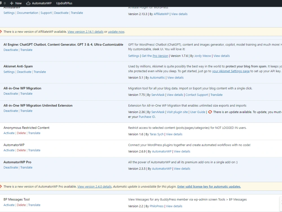Open AffiliateWP Documentation link
This screenshot has width=282, height=212.
(x=28, y=13)
